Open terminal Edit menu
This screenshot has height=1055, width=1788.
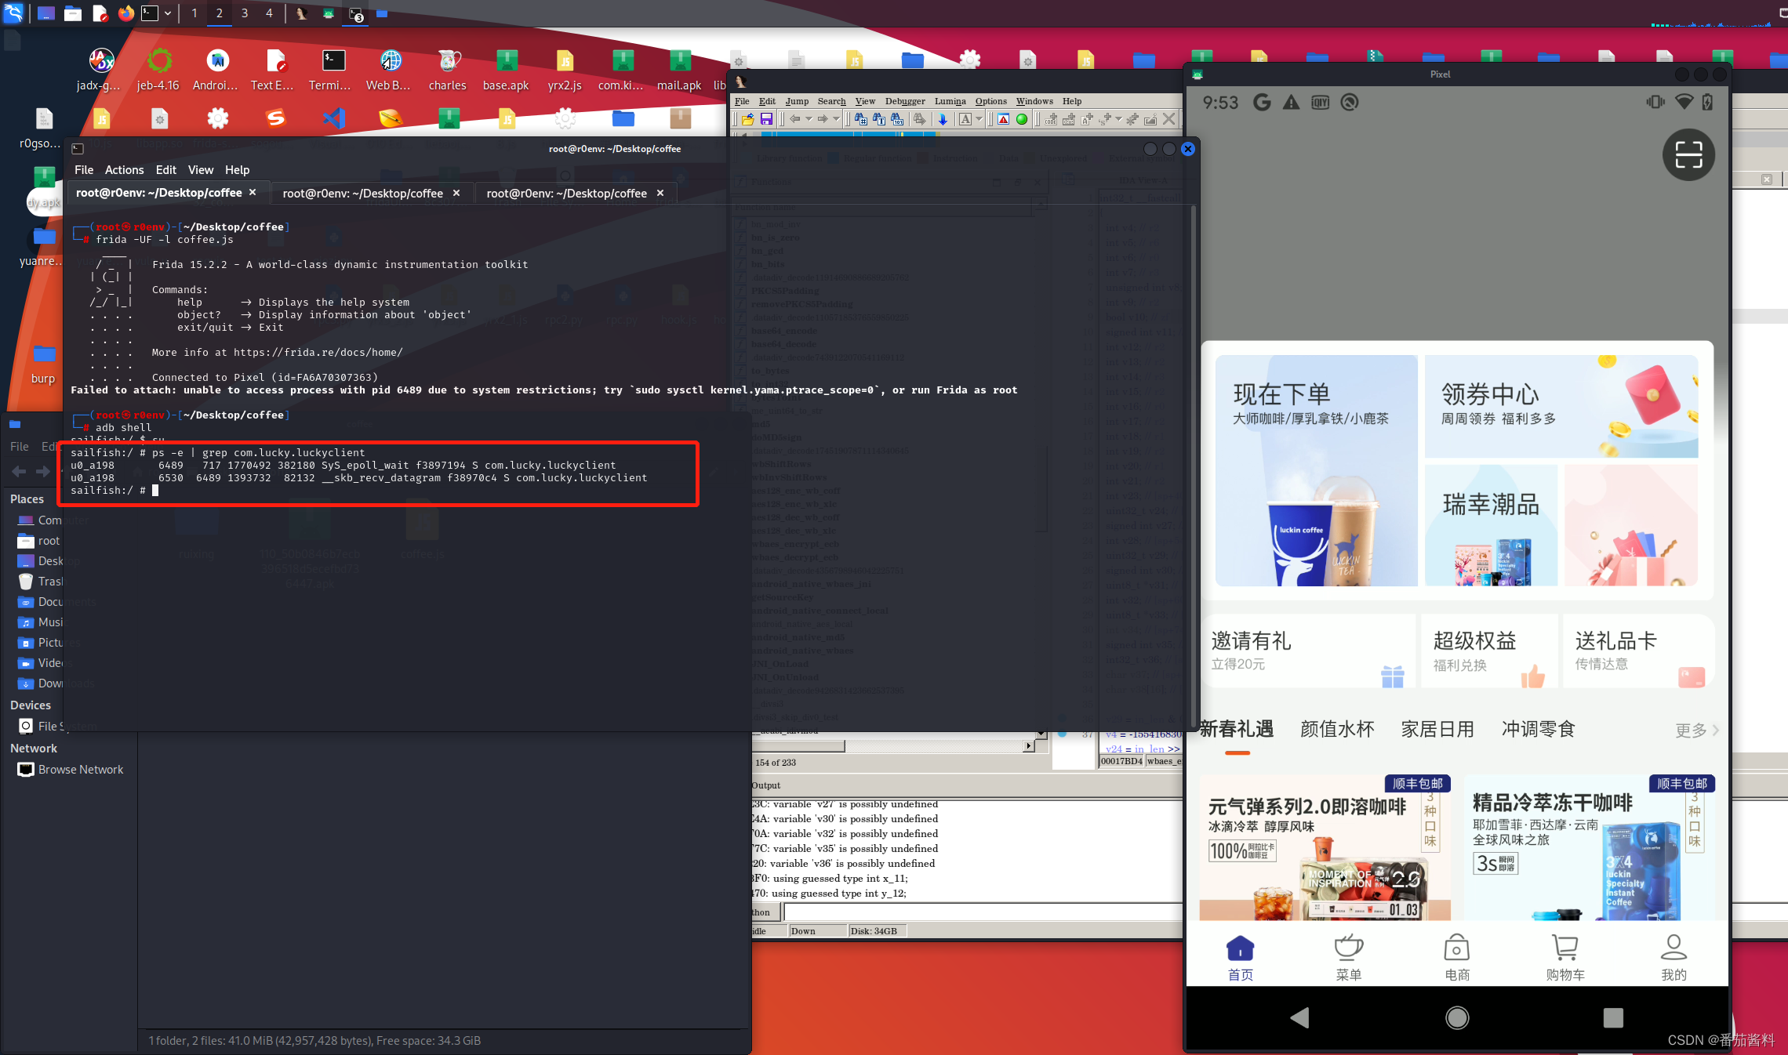click(x=165, y=170)
